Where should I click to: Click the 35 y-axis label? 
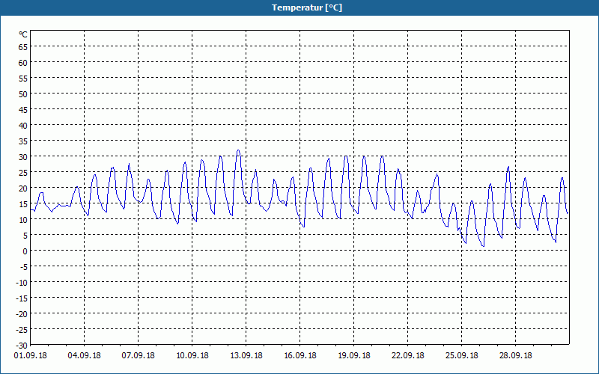click(x=23, y=141)
